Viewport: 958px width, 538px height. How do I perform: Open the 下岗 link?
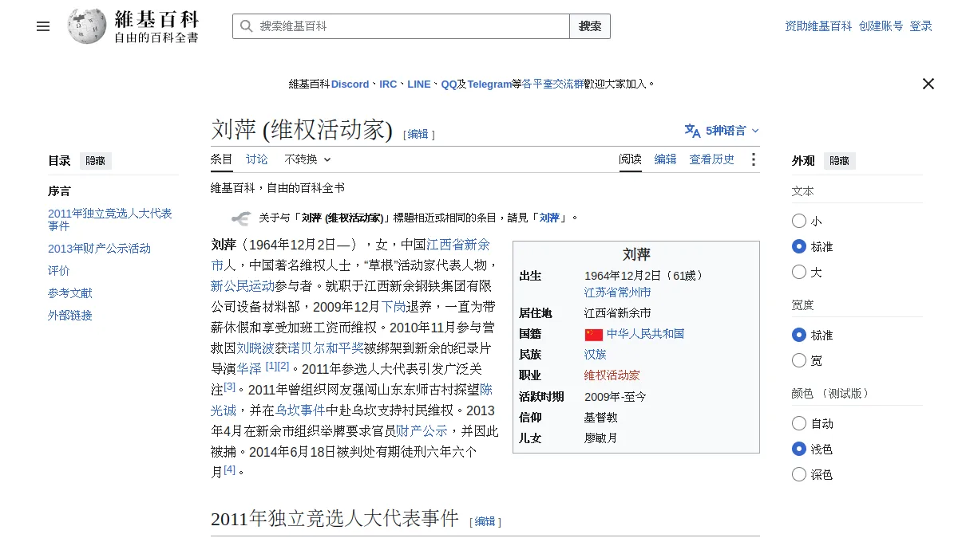point(394,307)
